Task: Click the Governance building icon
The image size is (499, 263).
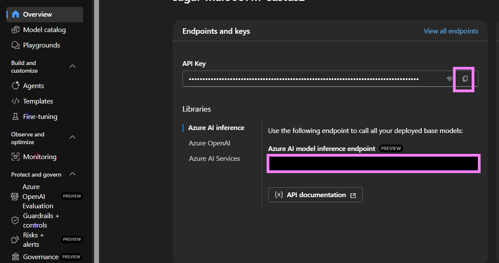Action: coord(15,257)
